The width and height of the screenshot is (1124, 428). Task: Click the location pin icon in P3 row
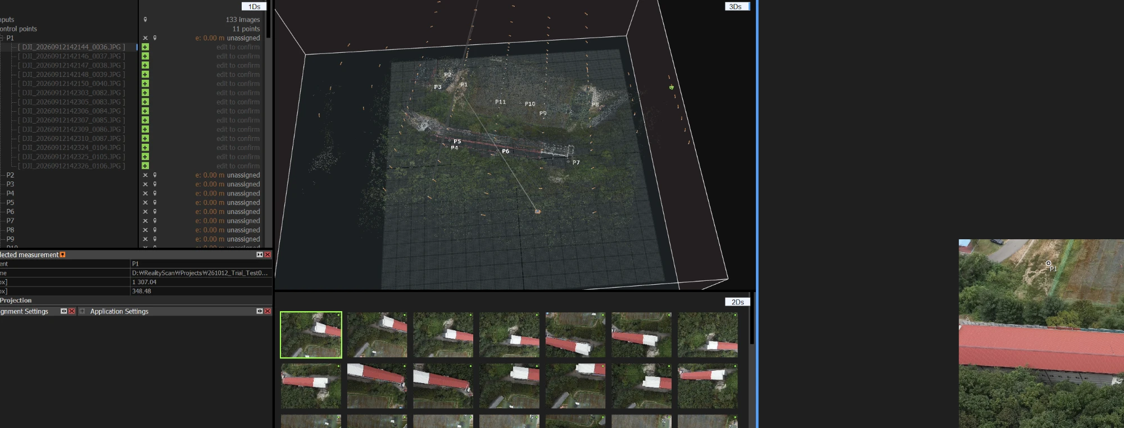155,184
